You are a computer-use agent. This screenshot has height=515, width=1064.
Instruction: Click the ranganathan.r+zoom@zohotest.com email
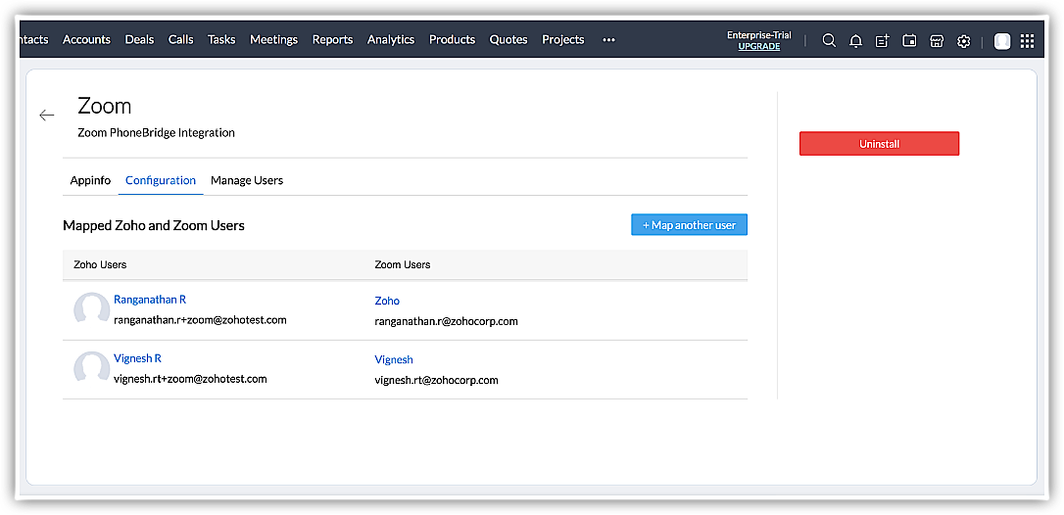[200, 319]
